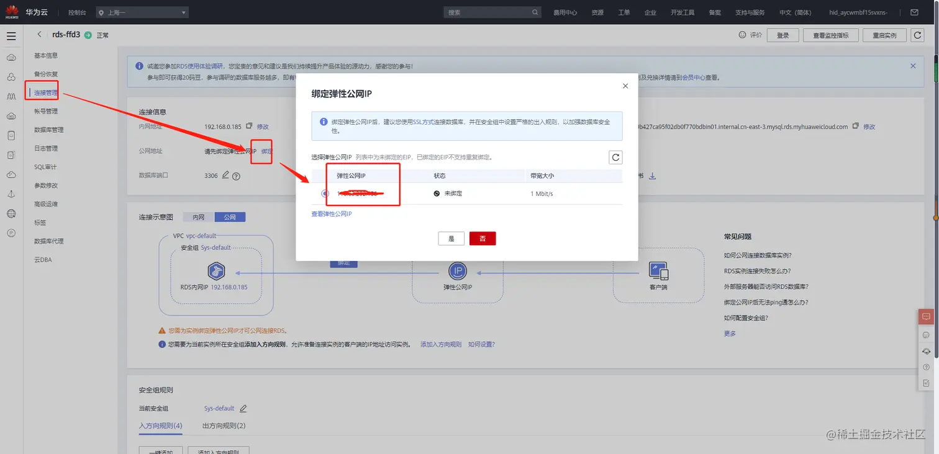Collapse the left panel with back arrow
Image resolution: width=939 pixels, height=454 pixels.
click(x=39, y=35)
